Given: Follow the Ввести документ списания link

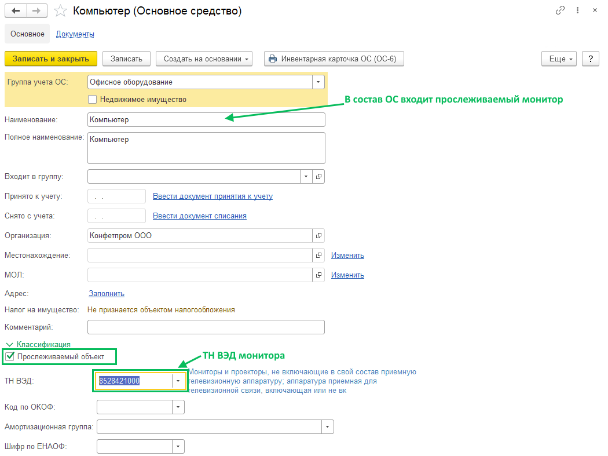Looking at the screenshot, I should point(200,216).
